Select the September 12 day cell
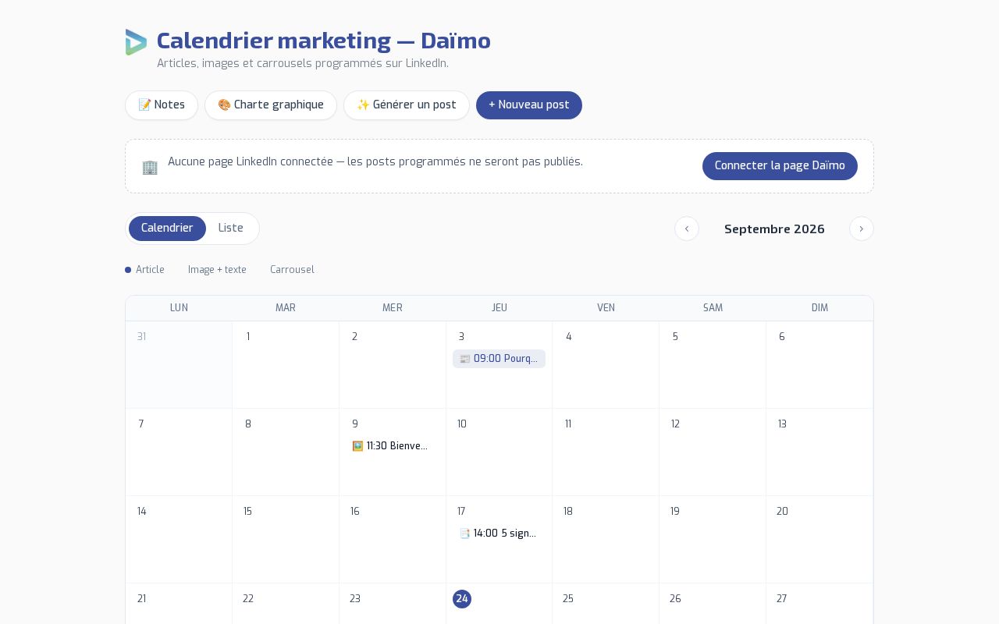 click(713, 452)
